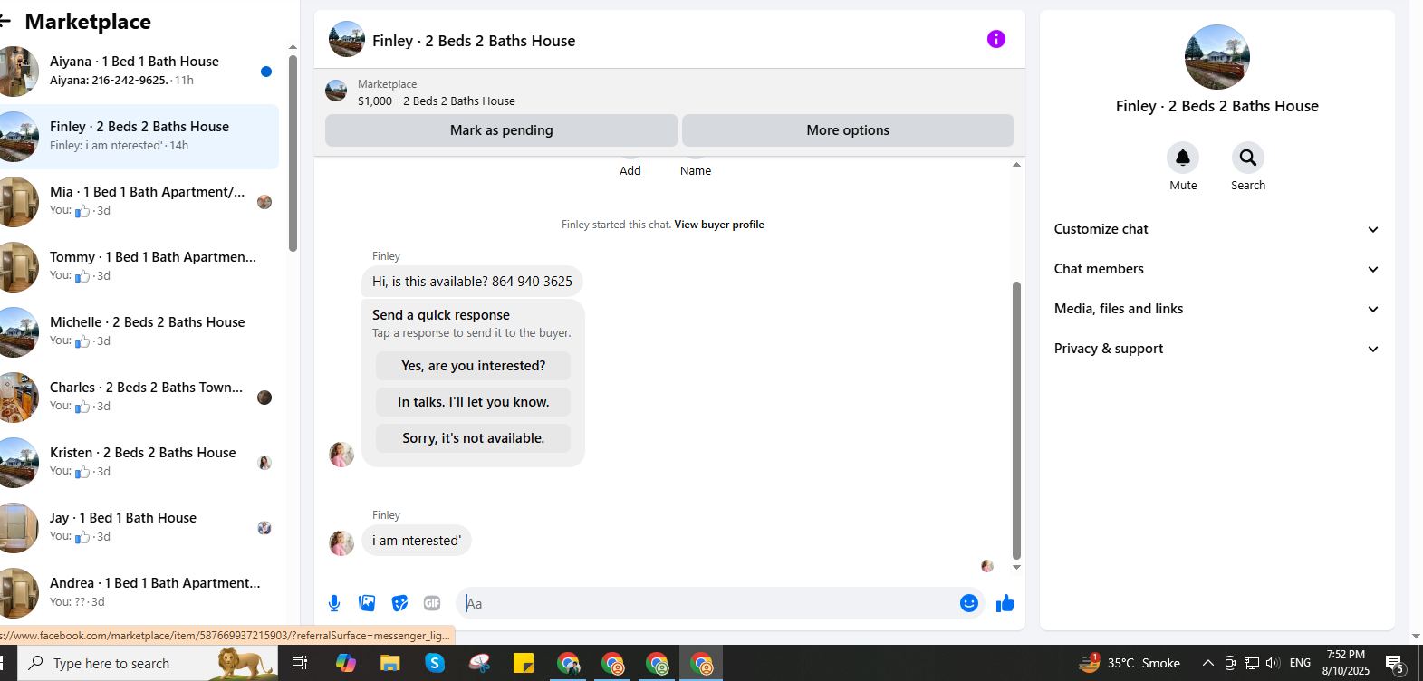The height and width of the screenshot is (681, 1423).
Task: Click unread blue dot on Aiyana chat
Action: point(266,72)
